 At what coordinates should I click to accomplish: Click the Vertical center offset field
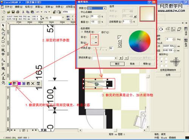(x=94, y=22)
